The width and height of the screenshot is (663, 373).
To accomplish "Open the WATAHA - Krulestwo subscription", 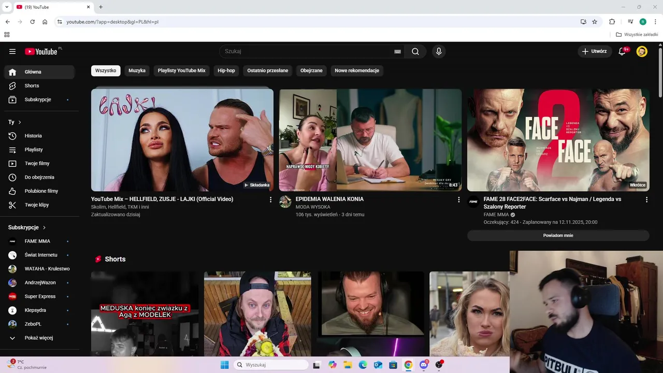I will tap(39, 269).
